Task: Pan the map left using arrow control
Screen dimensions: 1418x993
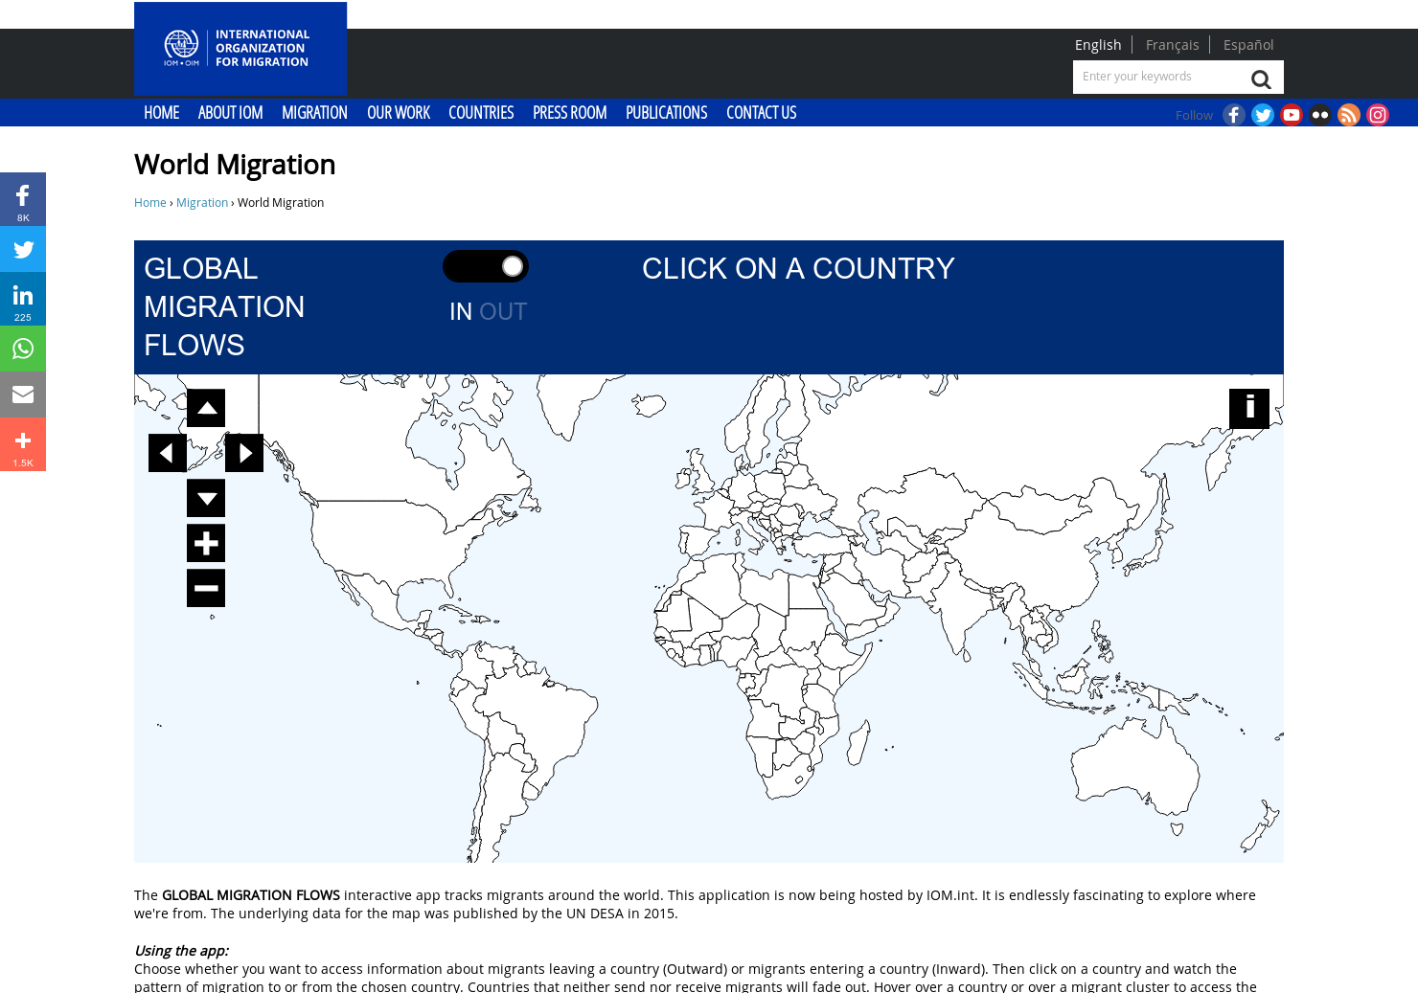Action: 167,452
